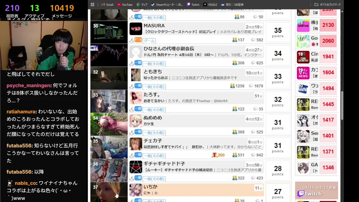Open the Twitch ranking banner in sidebar
This screenshot has height=202, width=359.
(316, 191)
